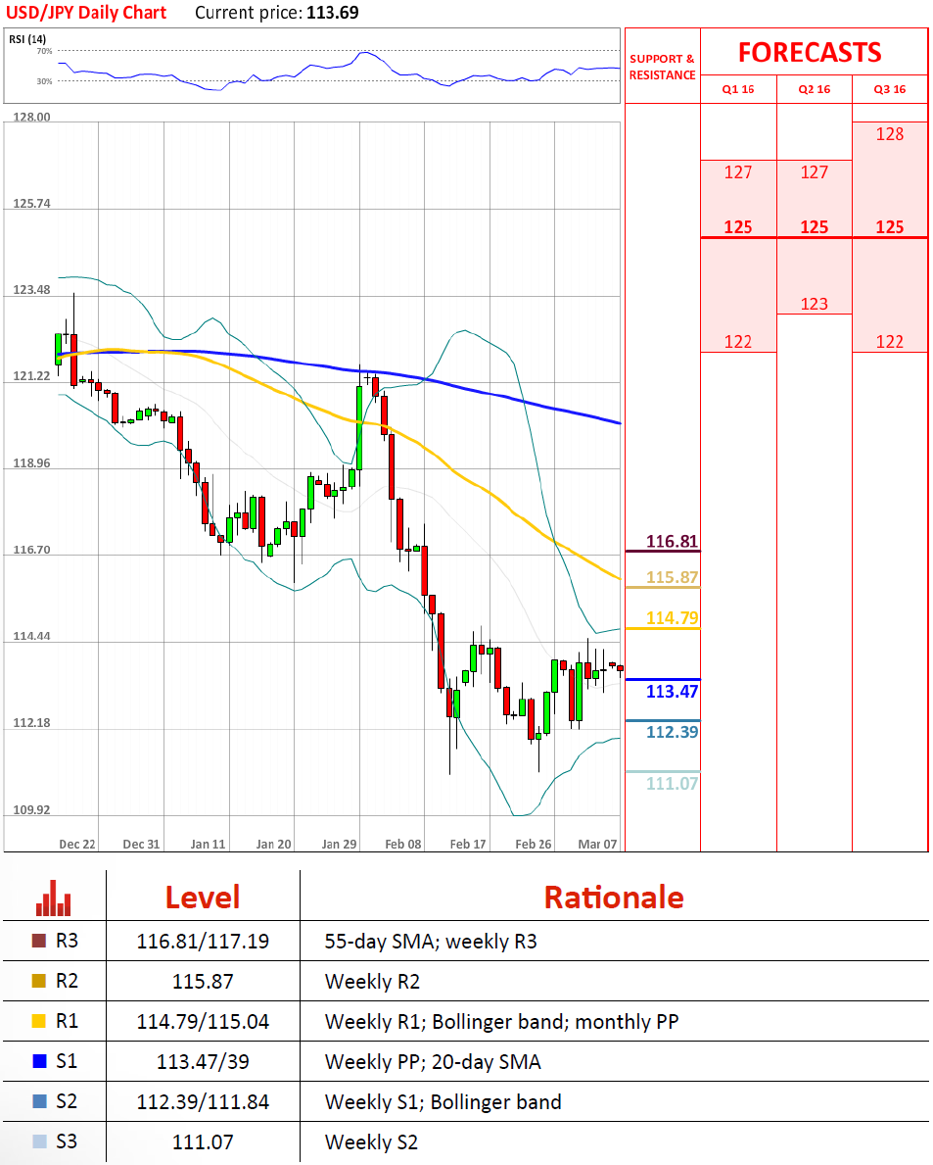Image resolution: width=933 pixels, height=1165 pixels.
Task: Click the SUPPORT & RESISTANCE header
Action: (662, 67)
